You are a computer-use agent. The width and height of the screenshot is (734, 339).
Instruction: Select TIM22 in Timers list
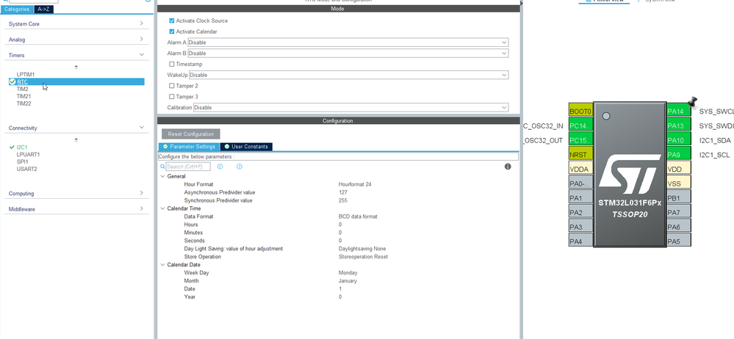[24, 103]
